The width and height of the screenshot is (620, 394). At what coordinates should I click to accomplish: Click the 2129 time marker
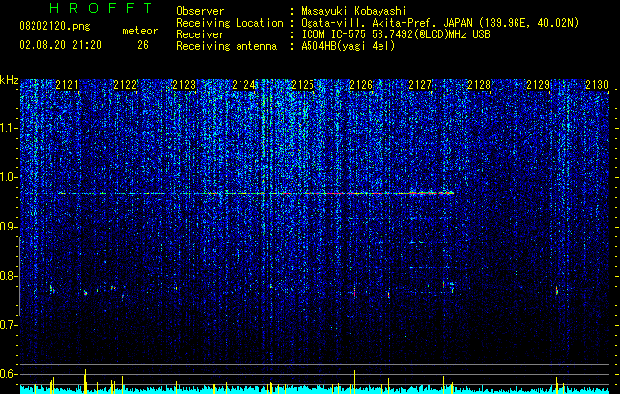[x=538, y=85]
